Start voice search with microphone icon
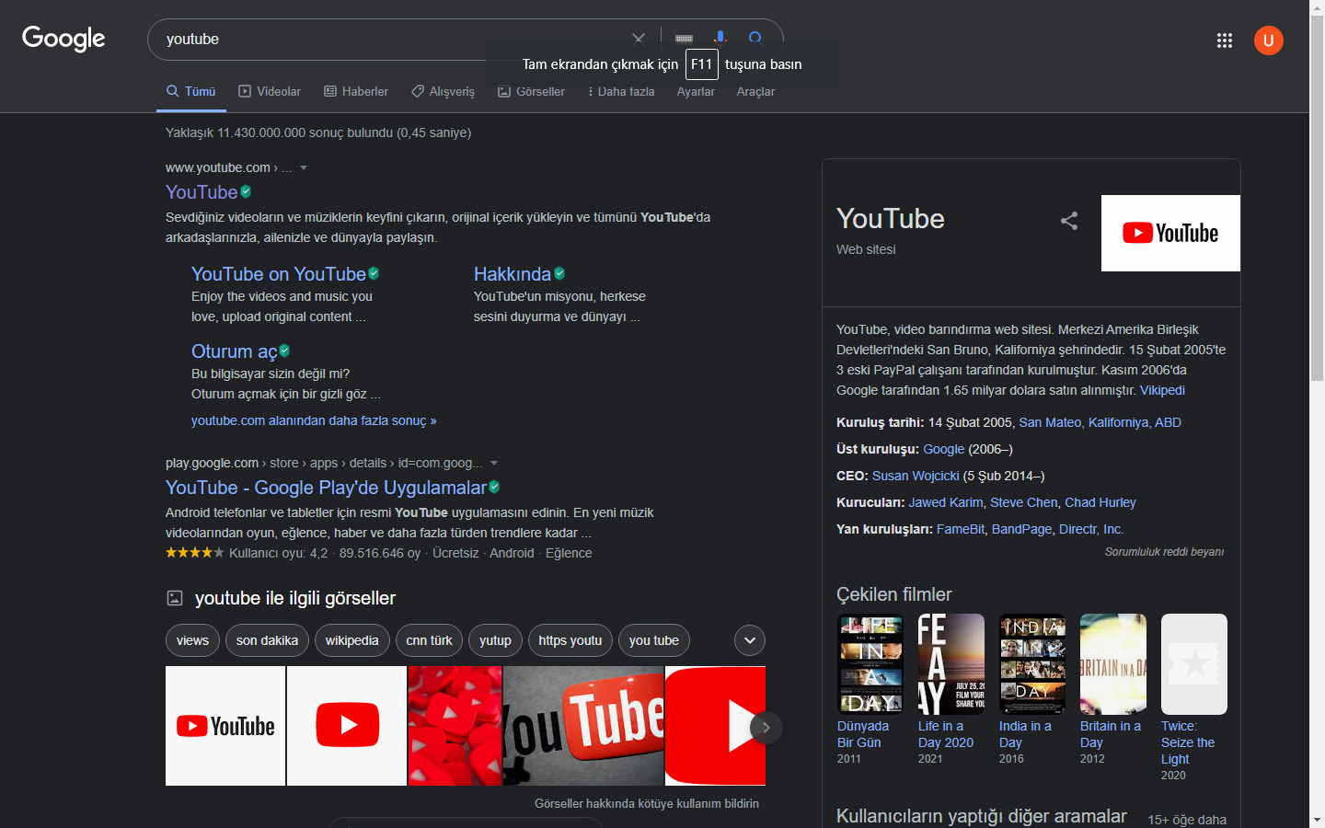 point(720,39)
